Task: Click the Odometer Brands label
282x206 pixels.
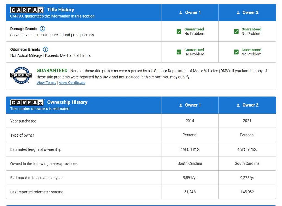Action: [25, 49]
